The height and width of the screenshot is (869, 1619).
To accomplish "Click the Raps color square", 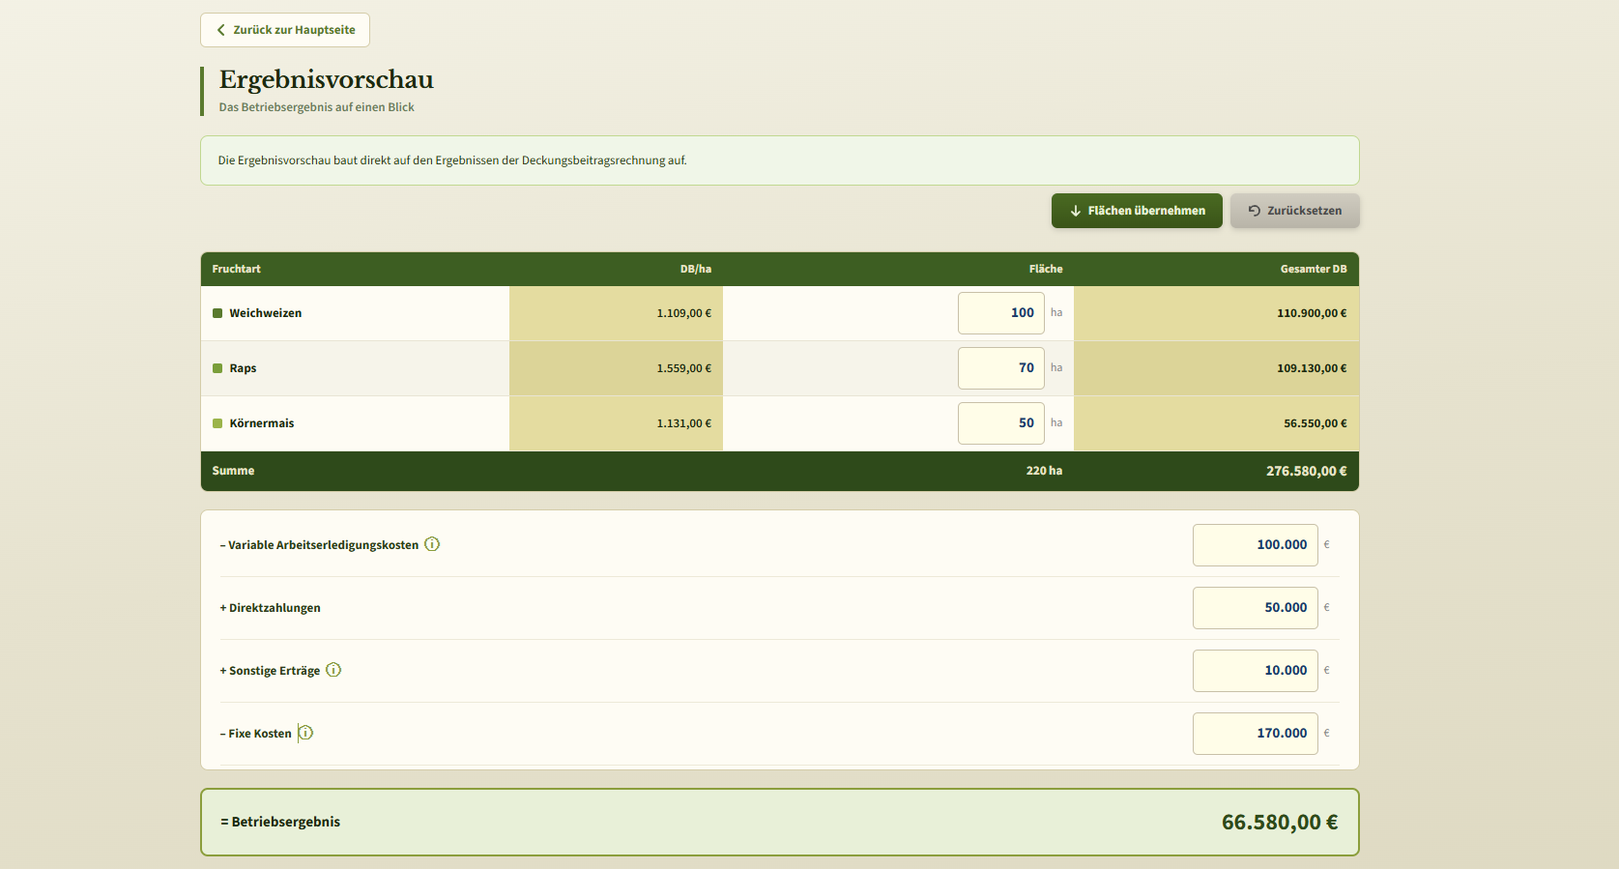I will pos(217,368).
